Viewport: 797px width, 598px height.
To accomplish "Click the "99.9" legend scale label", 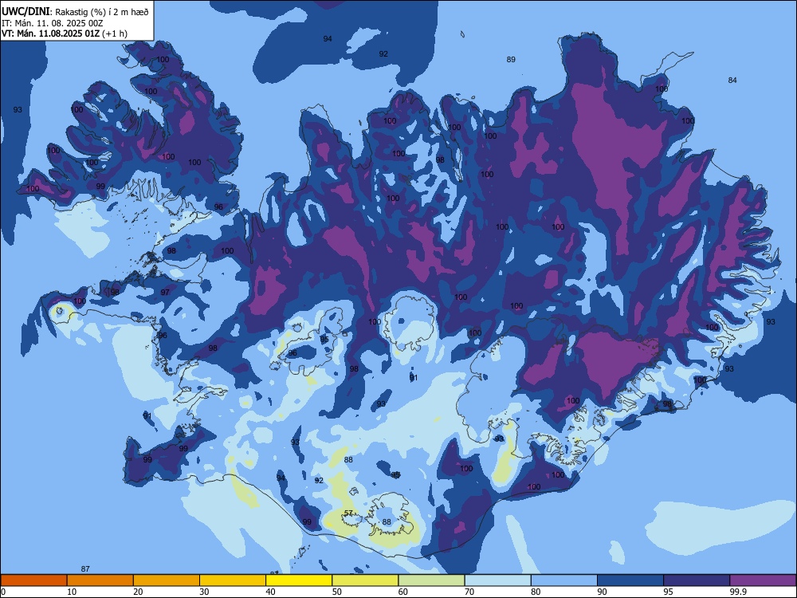I will point(737,592).
